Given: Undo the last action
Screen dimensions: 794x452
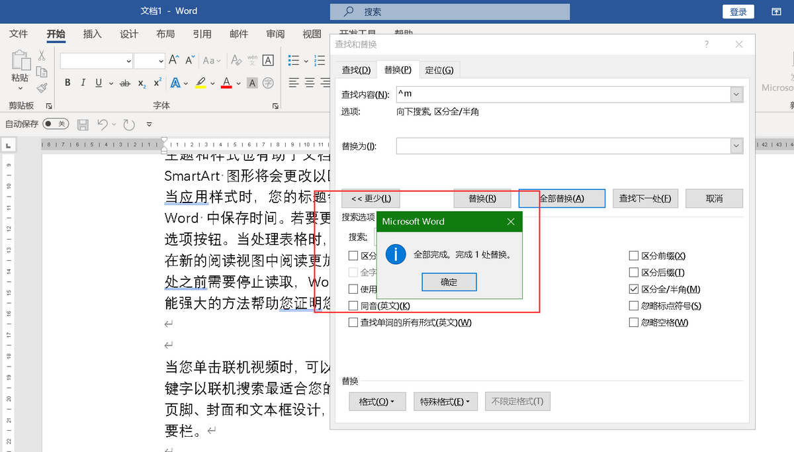Looking at the screenshot, I should pos(102,124).
